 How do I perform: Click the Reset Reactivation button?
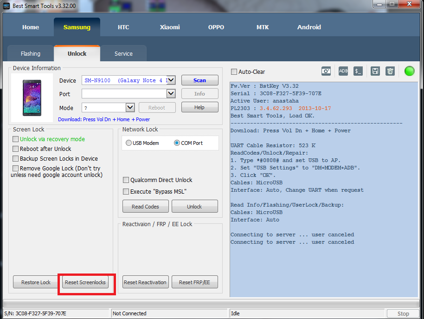pyautogui.click(x=146, y=282)
